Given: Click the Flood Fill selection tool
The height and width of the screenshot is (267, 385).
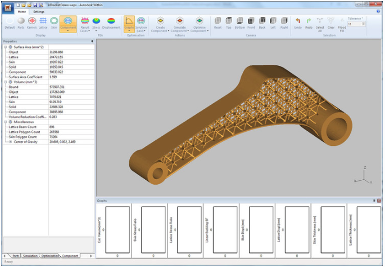Looking at the screenshot, I should coord(342,23).
